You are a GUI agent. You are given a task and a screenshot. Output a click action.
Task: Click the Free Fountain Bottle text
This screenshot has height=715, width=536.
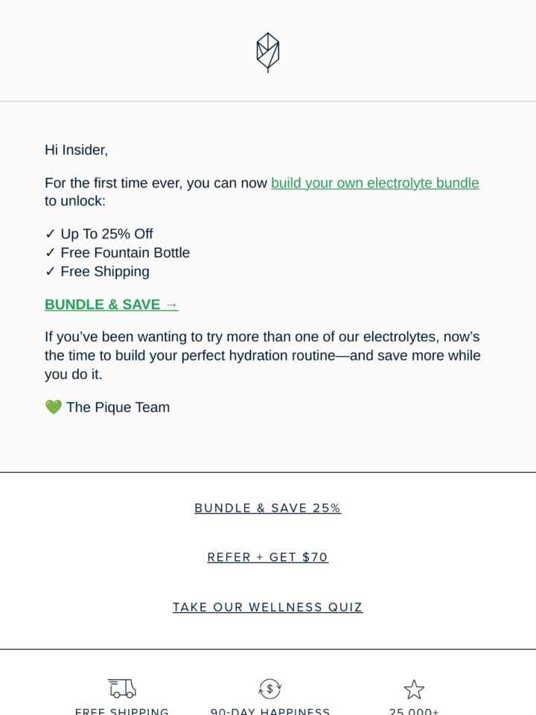tap(125, 252)
